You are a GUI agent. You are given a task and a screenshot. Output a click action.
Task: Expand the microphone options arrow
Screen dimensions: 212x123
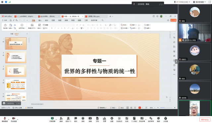9,119
